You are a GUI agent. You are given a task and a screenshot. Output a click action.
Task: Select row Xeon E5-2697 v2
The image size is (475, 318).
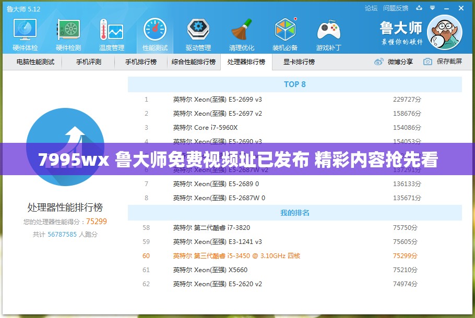click(295, 114)
